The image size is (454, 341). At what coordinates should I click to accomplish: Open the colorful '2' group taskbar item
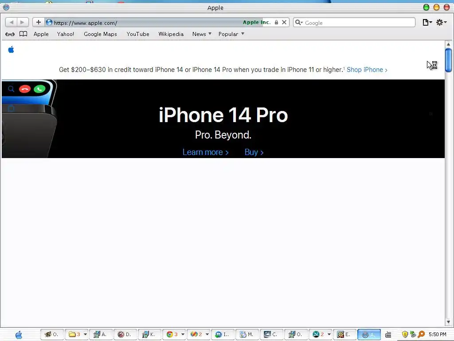(196, 335)
